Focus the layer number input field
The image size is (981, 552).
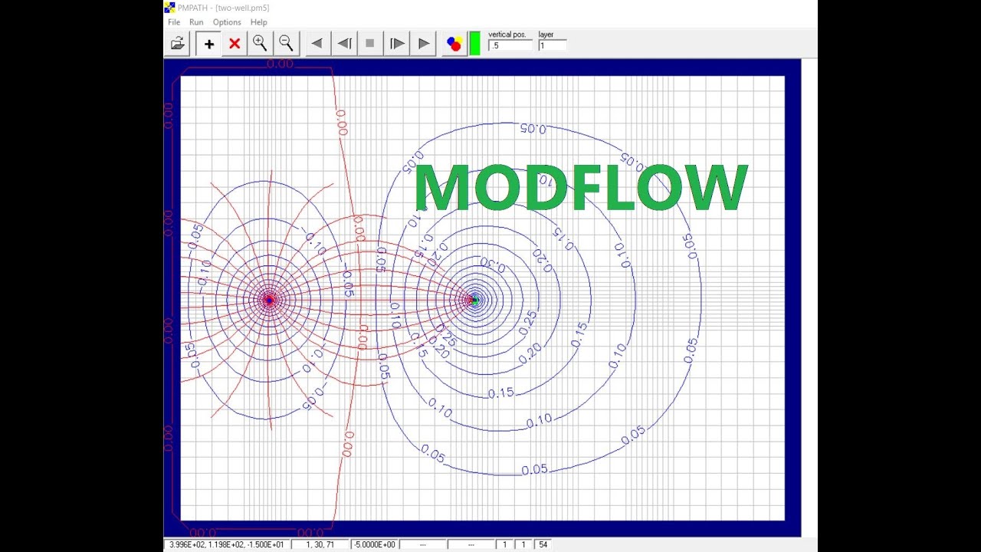click(x=552, y=46)
